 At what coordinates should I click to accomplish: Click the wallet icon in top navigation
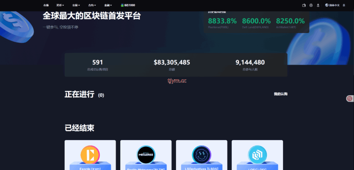[304, 6]
